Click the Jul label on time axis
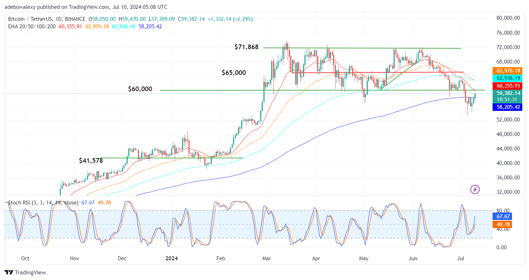This screenshot has width=529, height=280. pyautogui.click(x=461, y=258)
